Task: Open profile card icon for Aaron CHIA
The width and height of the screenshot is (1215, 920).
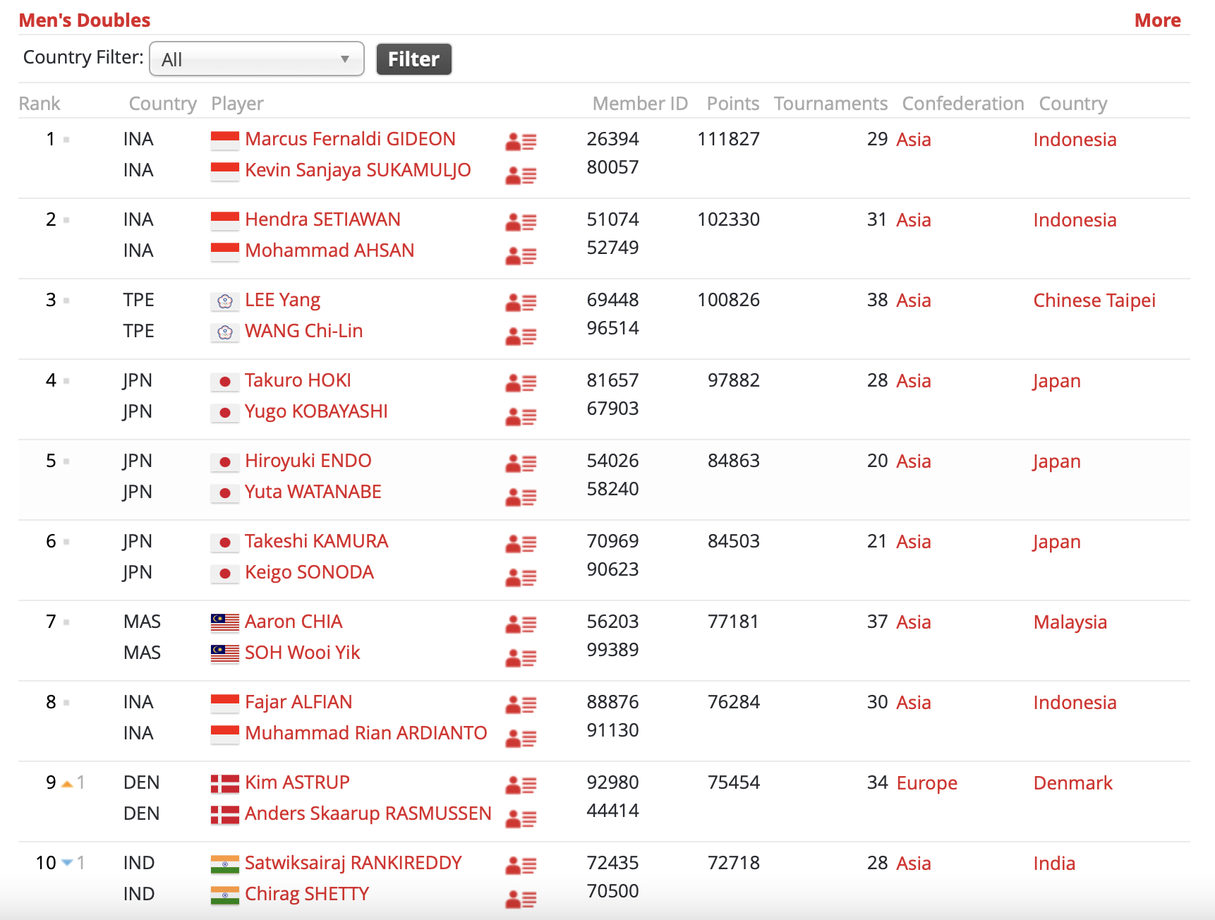Action: [x=521, y=624]
